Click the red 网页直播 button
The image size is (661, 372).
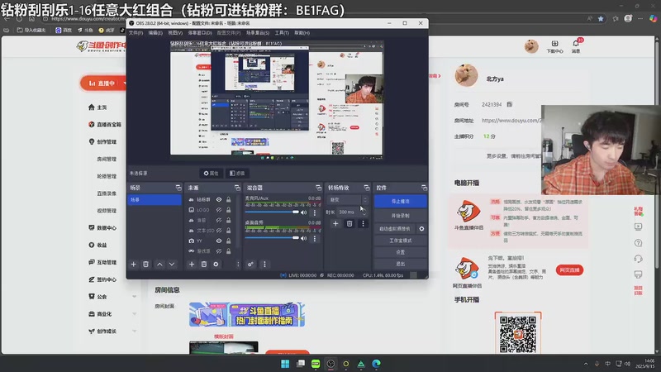coord(569,270)
